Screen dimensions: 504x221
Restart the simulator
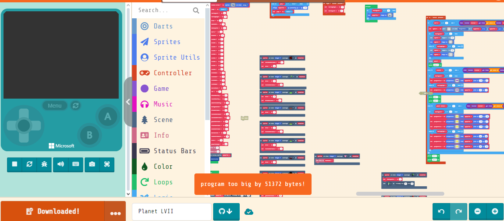(x=29, y=164)
